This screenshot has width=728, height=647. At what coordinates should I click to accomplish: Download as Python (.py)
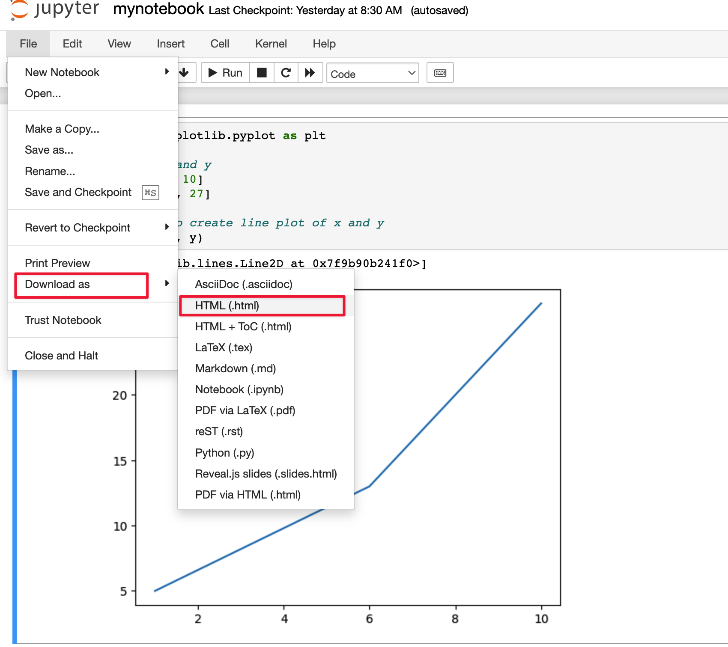pyautogui.click(x=266, y=453)
